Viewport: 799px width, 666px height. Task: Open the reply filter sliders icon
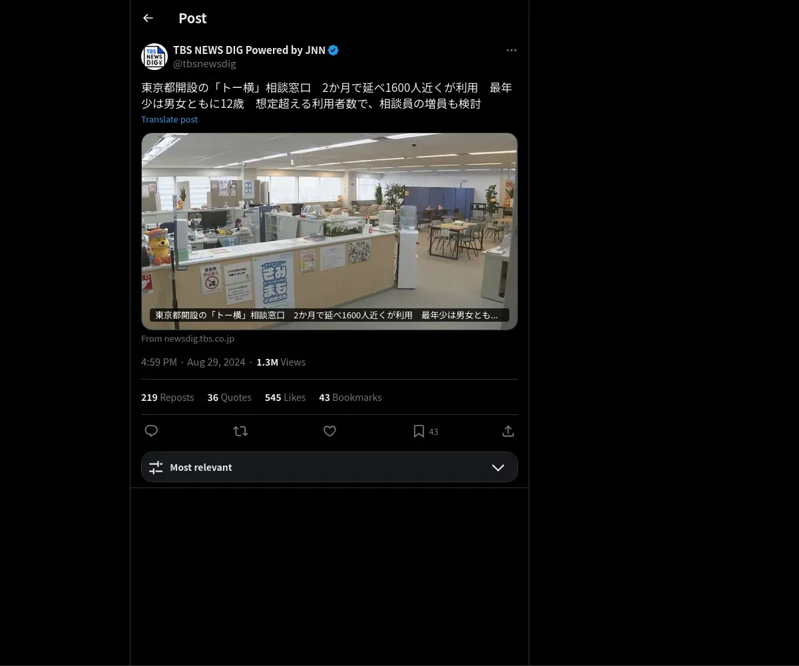click(156, 468)
